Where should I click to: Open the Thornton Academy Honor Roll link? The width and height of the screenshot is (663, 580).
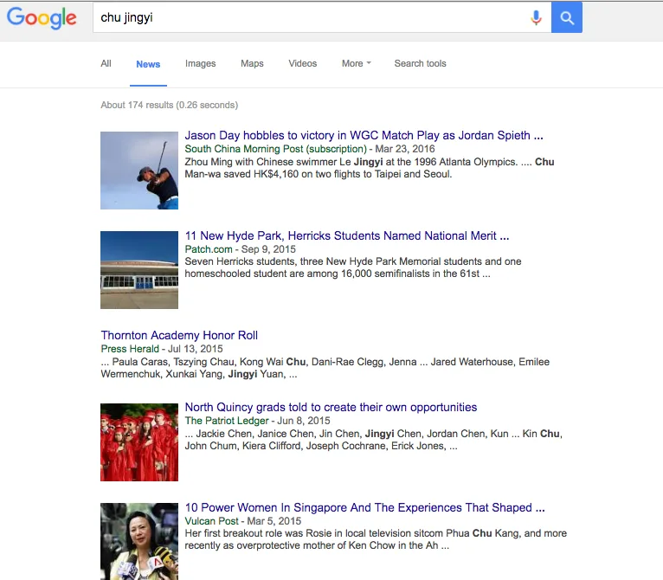coord(179,336)
